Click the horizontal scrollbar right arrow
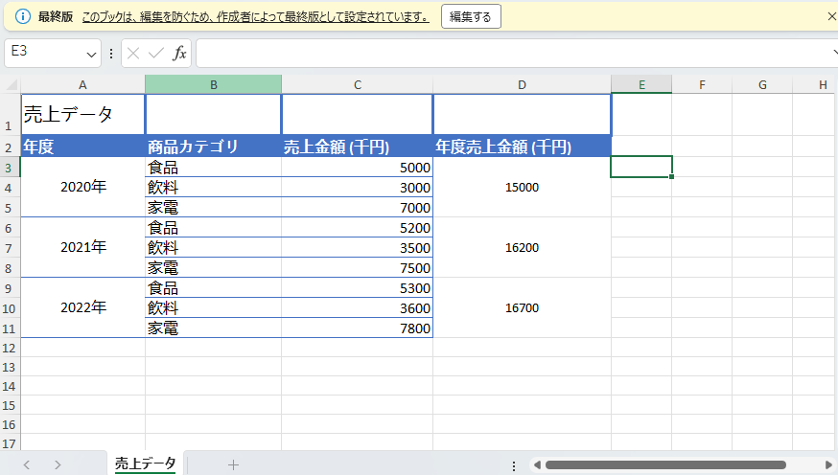838x475 pixels. (829, 464)
